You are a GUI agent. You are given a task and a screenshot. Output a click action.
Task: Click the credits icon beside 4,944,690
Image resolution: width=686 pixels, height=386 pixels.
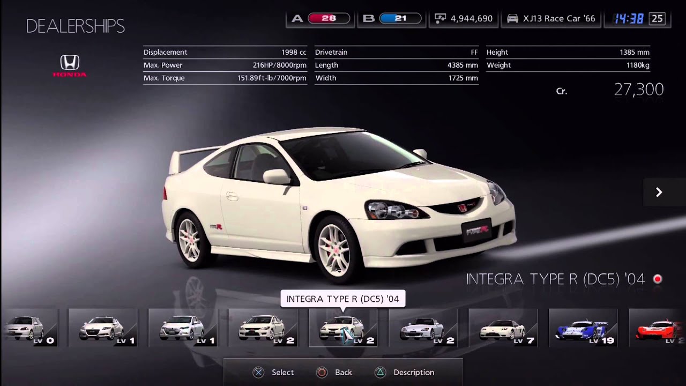440,18
